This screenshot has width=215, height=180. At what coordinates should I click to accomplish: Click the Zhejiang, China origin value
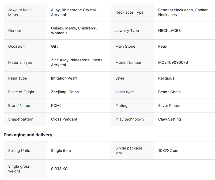(x=65, y=92)
